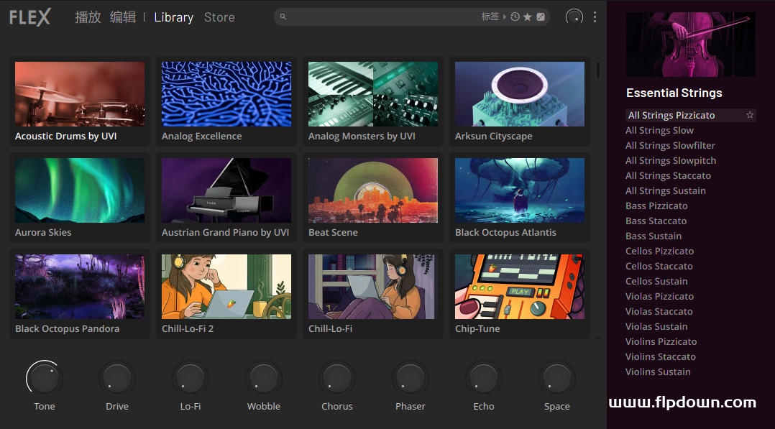Open the recent presets history icon
The height and width of the screenshot is (429, 775).
point(515,17)
